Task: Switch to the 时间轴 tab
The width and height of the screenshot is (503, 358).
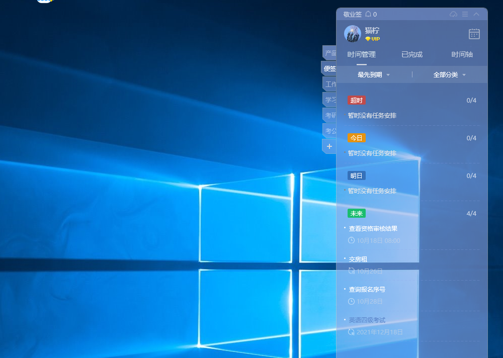Action: point(462,54)
